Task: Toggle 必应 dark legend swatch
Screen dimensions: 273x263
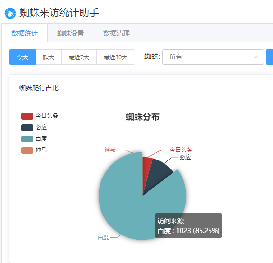Action: pos(27,128)
